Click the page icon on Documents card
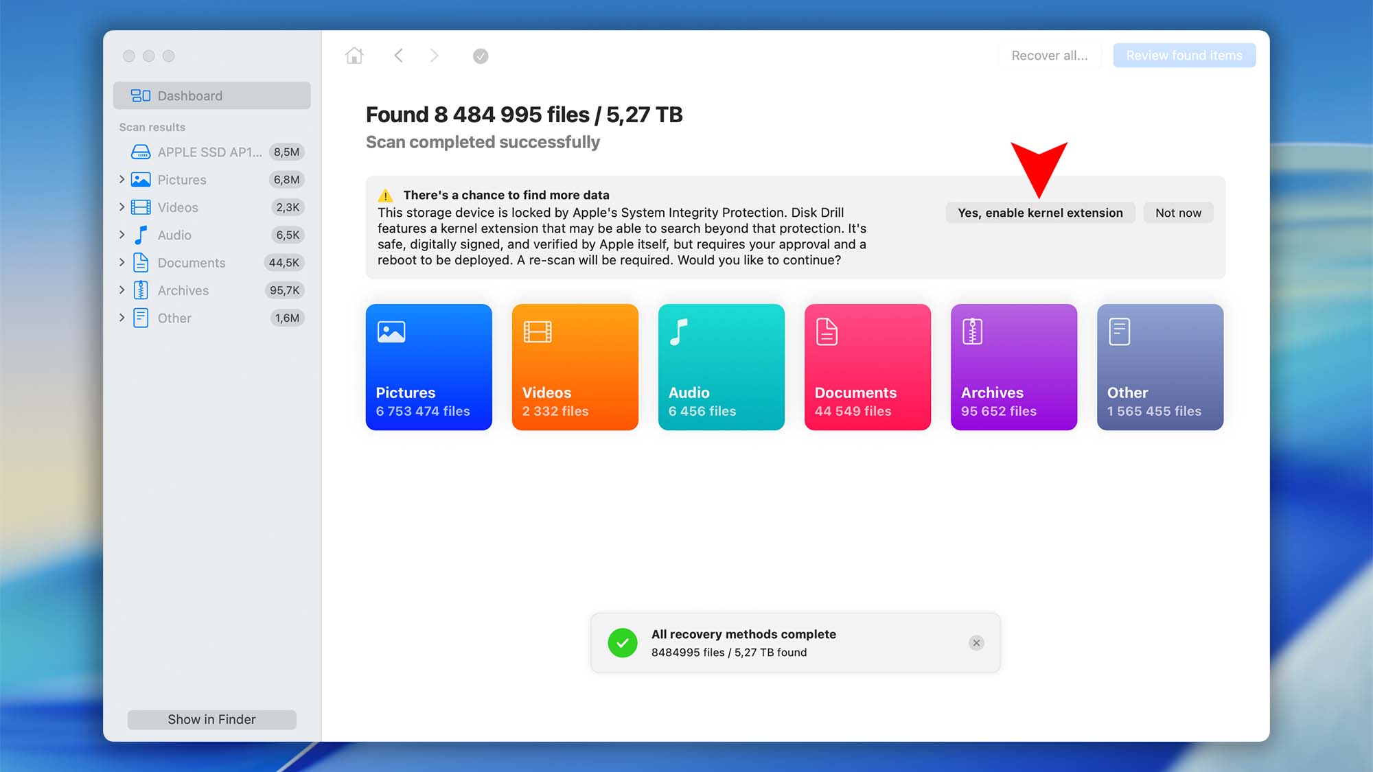Viewport: 1373px width, 772px height. tap(827, 332)
